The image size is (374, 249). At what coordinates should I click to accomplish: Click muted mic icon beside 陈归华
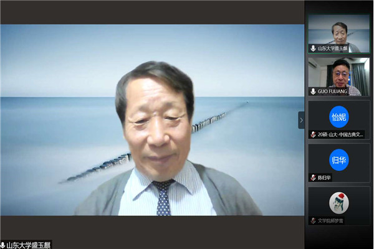313,177
